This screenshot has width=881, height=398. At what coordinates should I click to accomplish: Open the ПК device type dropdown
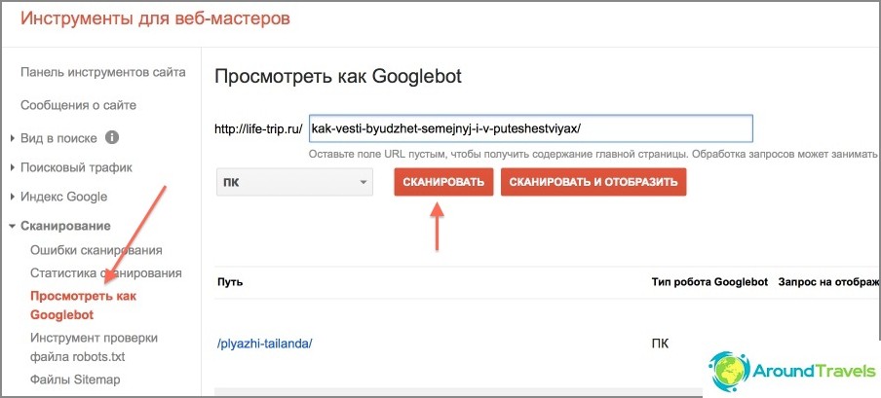pyautogui.click(x=295, y=182)
